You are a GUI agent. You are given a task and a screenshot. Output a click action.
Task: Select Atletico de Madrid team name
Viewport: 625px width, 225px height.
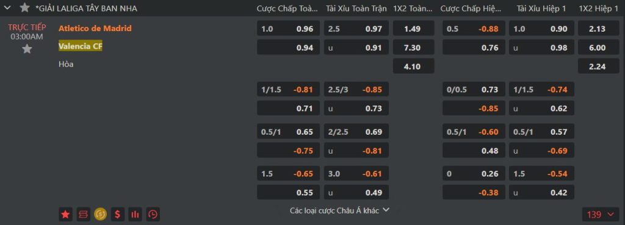click(95, 28)
